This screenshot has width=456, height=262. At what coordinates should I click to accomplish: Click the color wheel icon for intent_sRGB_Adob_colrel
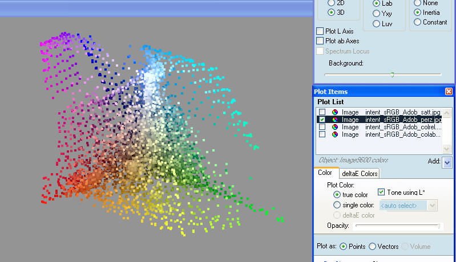(x=334, y=127)
